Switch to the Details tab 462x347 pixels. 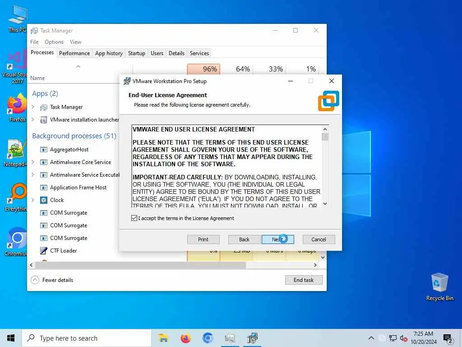pyautogui.click(x=176, y=53)
